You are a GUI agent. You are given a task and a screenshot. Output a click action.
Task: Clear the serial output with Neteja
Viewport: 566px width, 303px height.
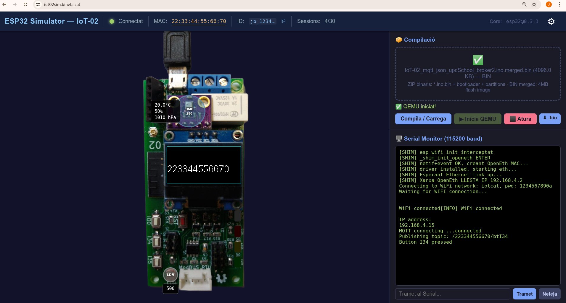coord(549,294)
